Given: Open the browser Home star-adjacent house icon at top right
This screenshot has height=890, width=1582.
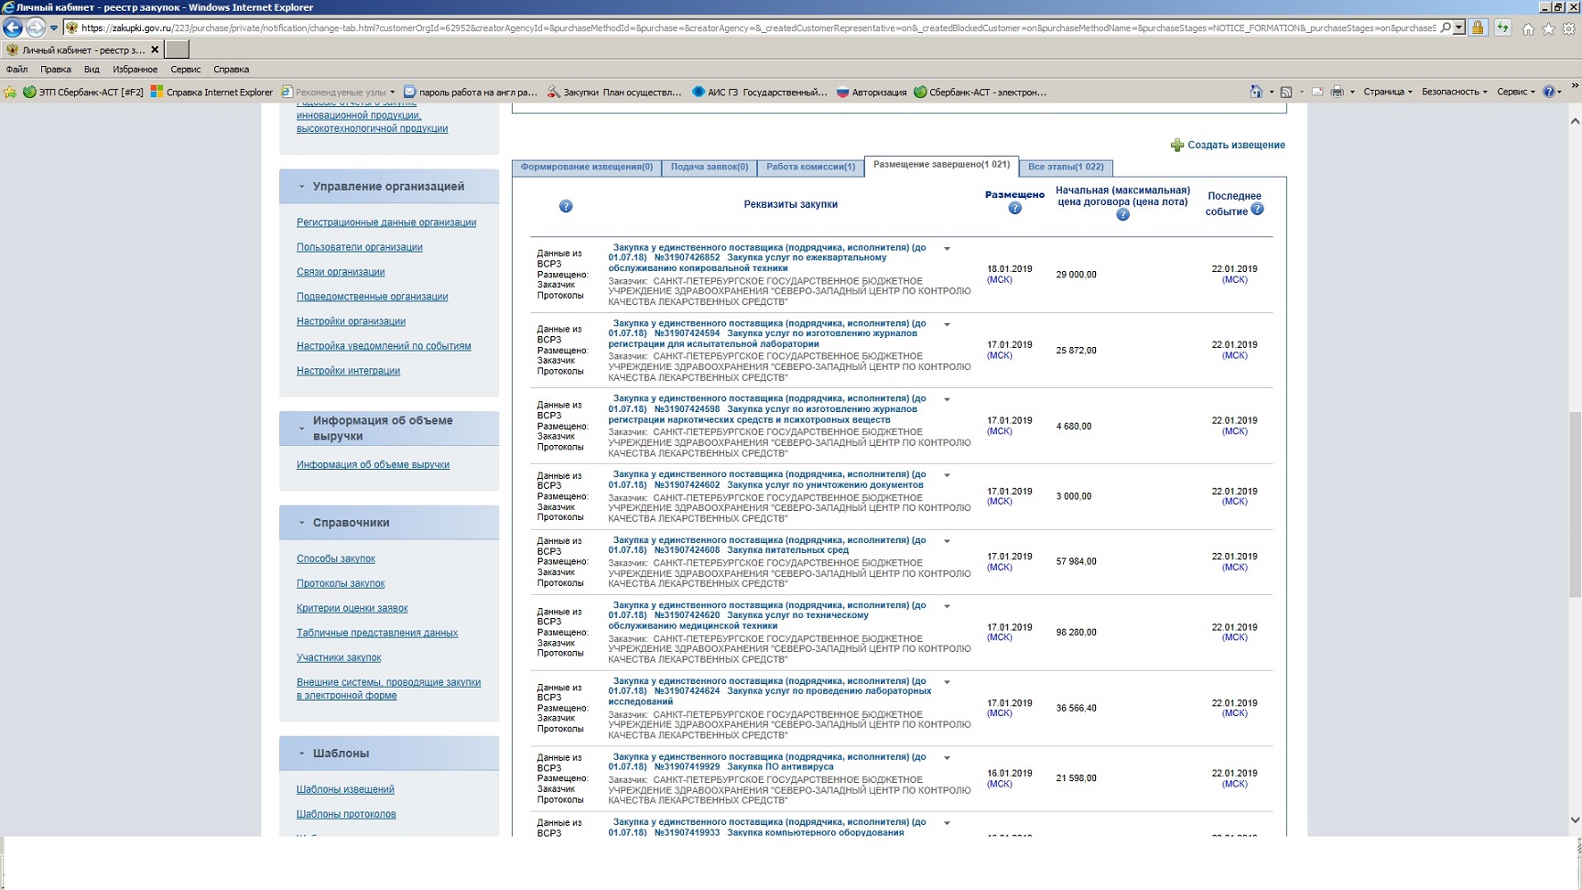Looking at the screenshot, I should pos(1528,28).
